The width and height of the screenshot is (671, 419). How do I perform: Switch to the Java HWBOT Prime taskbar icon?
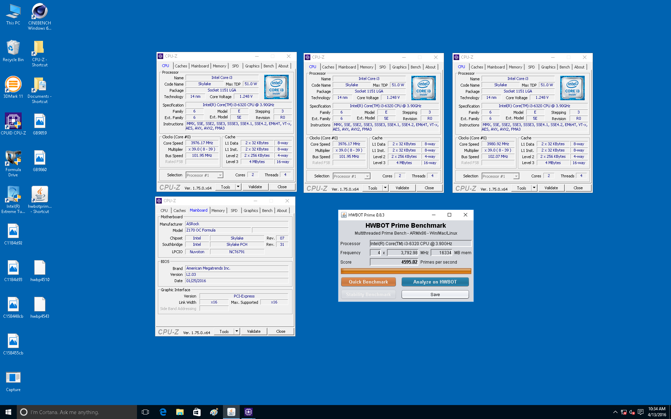(231, 412)
